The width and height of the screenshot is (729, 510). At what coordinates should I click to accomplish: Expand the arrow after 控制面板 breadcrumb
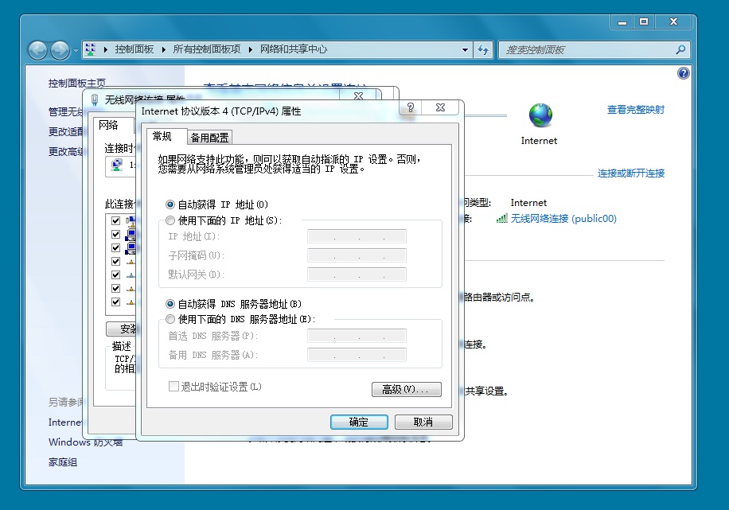pos(165,49)
